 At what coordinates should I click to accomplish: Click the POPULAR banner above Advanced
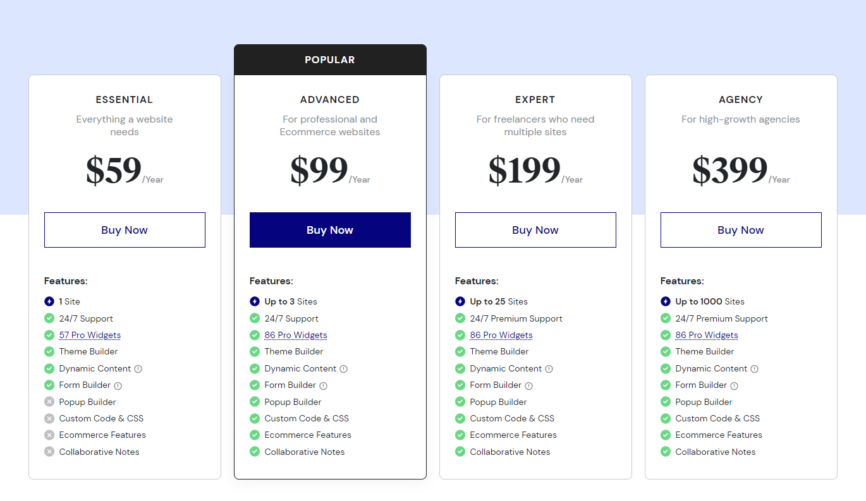click(330, 59)
